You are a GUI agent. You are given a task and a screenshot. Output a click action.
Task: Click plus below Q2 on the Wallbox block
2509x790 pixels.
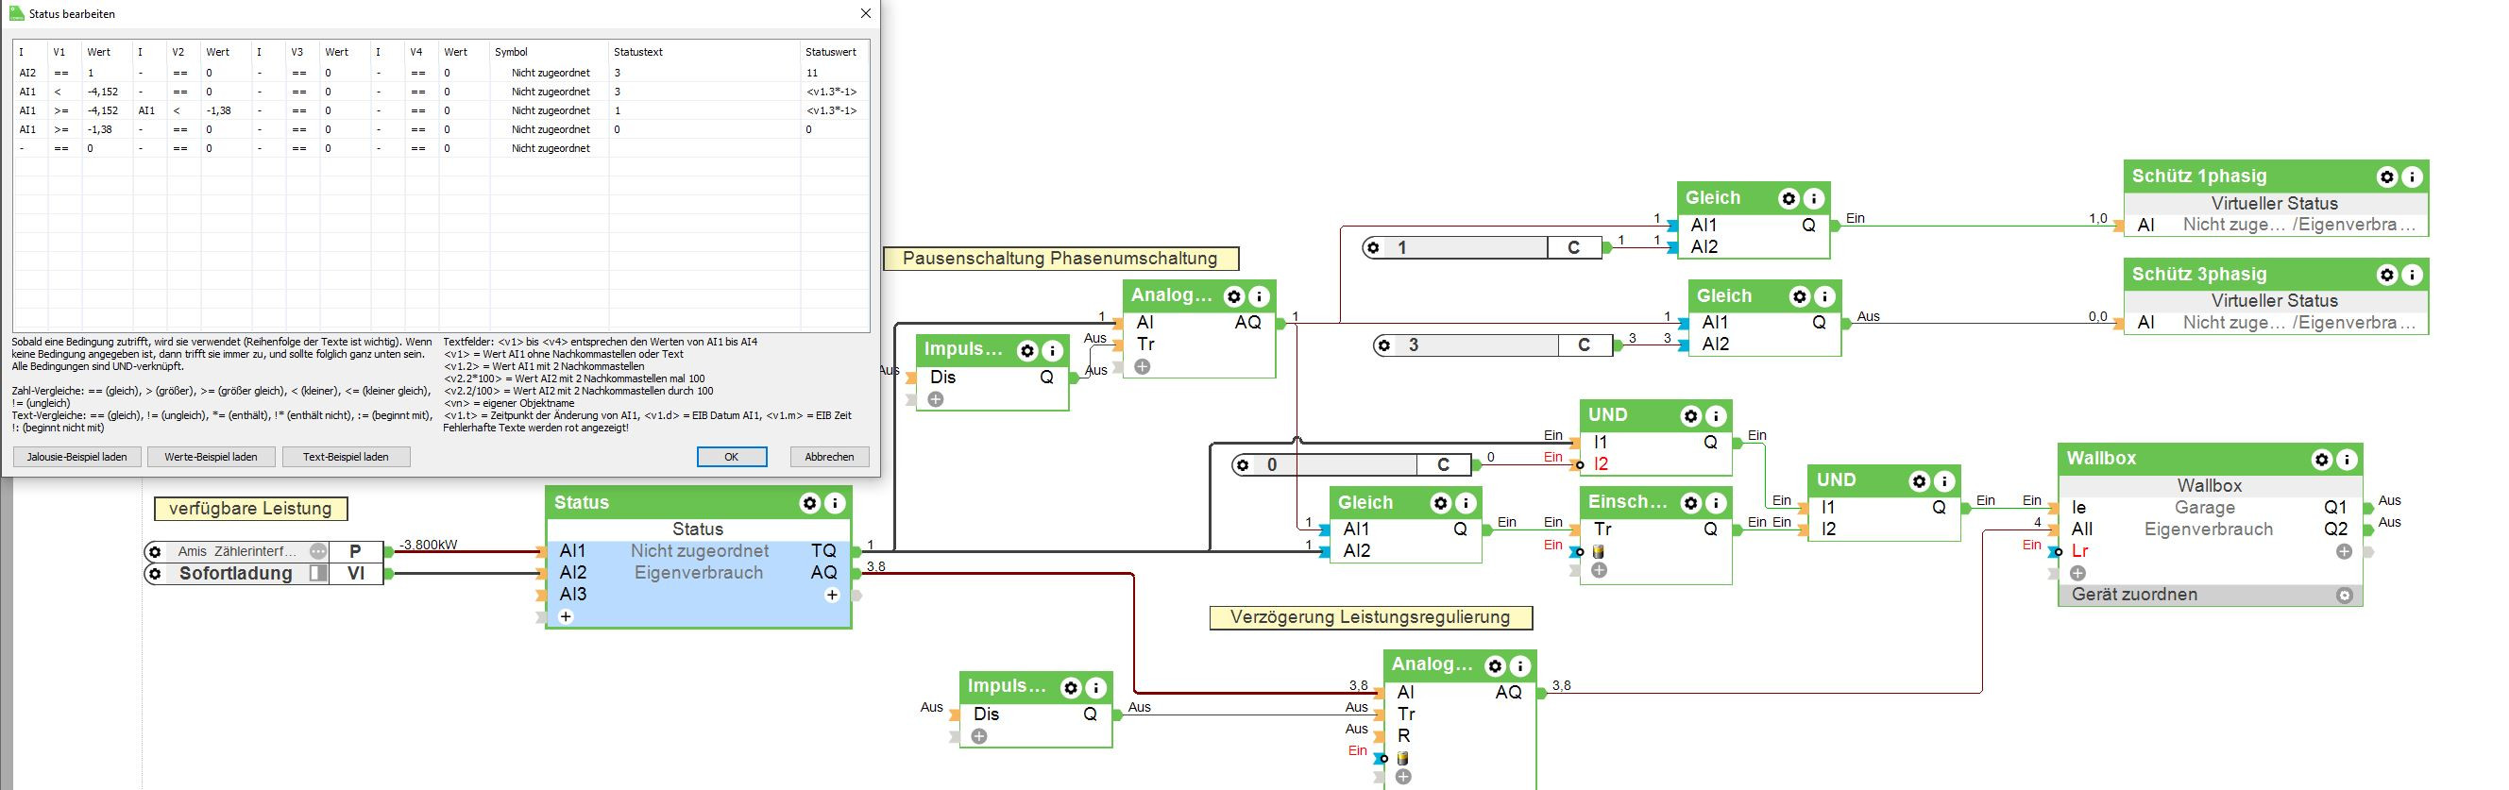point(2345,551)
